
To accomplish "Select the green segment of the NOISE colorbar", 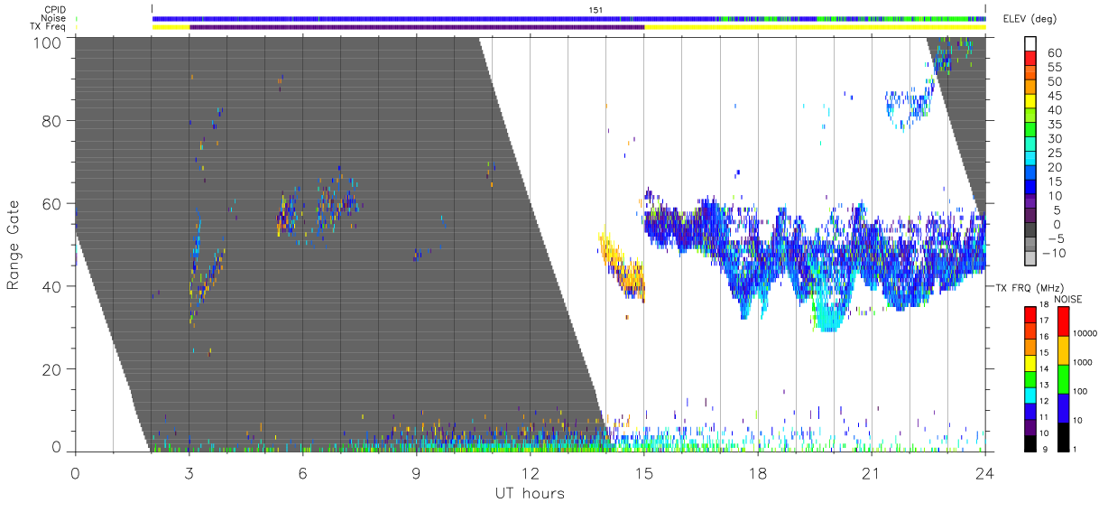I will pyautogui.click(x=1062, y=379).
